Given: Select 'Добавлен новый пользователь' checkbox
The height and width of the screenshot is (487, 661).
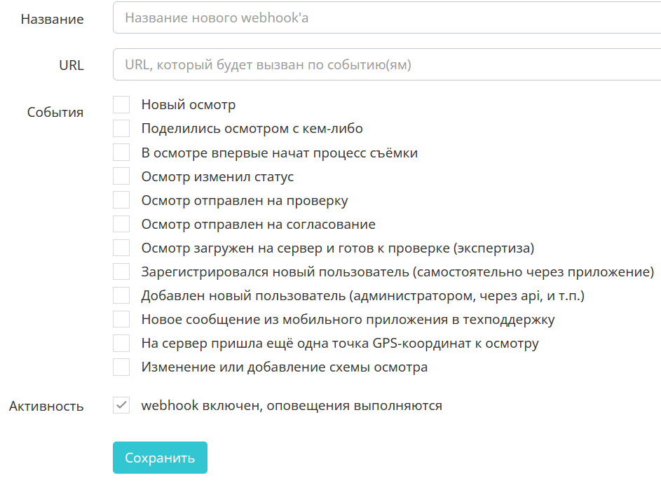Looking at the screenshot, I should [x=121, y=295].
